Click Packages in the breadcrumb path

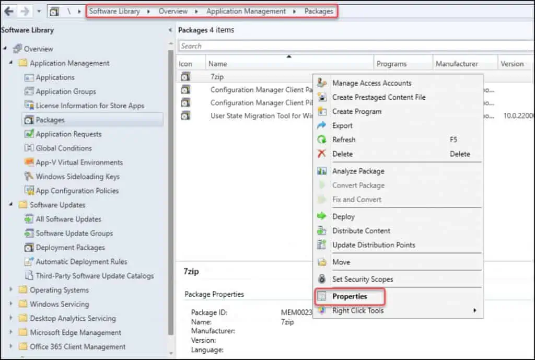(319, 11)
